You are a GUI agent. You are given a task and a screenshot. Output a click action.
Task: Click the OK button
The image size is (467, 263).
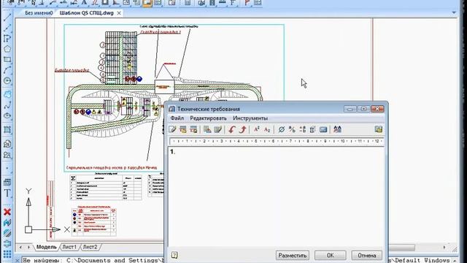click(x=331, y=255)
